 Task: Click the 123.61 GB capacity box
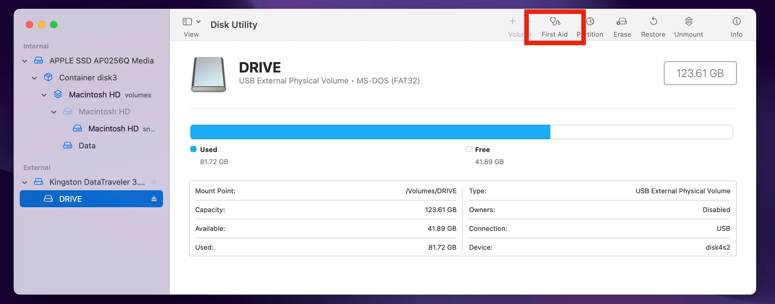click(x=700, y=73)
